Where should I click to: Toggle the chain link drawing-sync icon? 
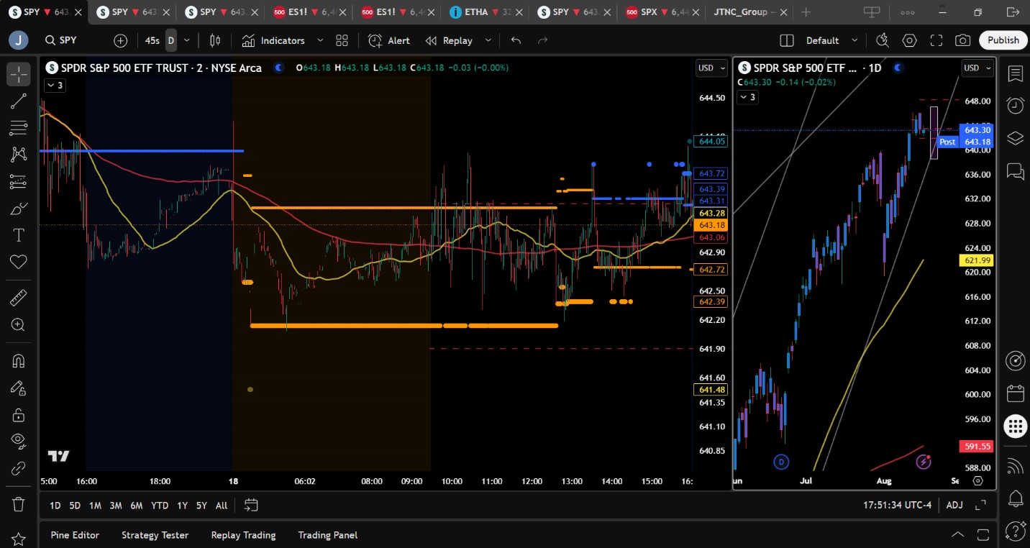19,469
